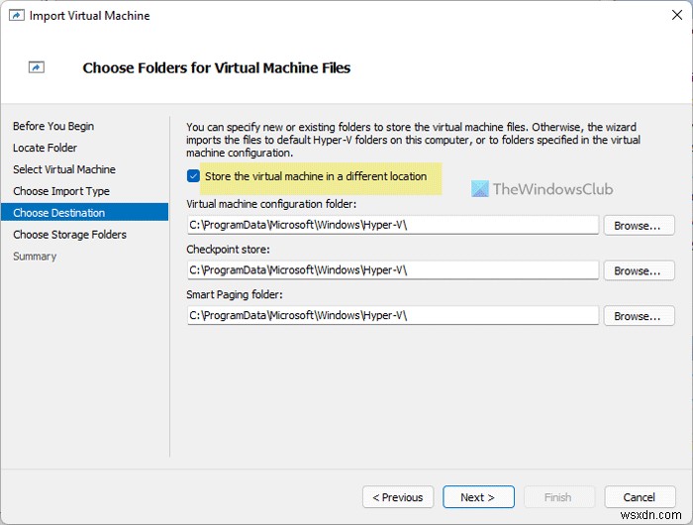The image size is (693, 525).
Task: Open Choose Storage Folders step
Action: tap(69, 235)
